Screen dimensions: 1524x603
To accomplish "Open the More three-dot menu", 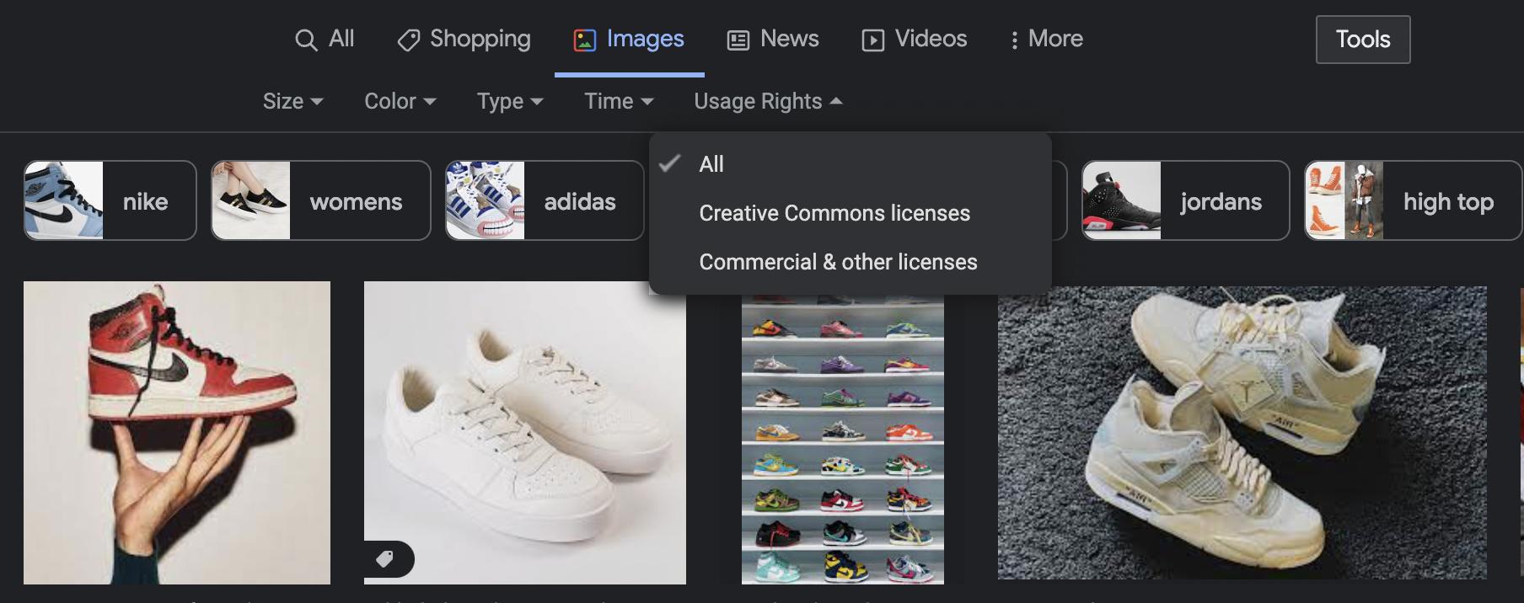I will [x=1046, y=39].
